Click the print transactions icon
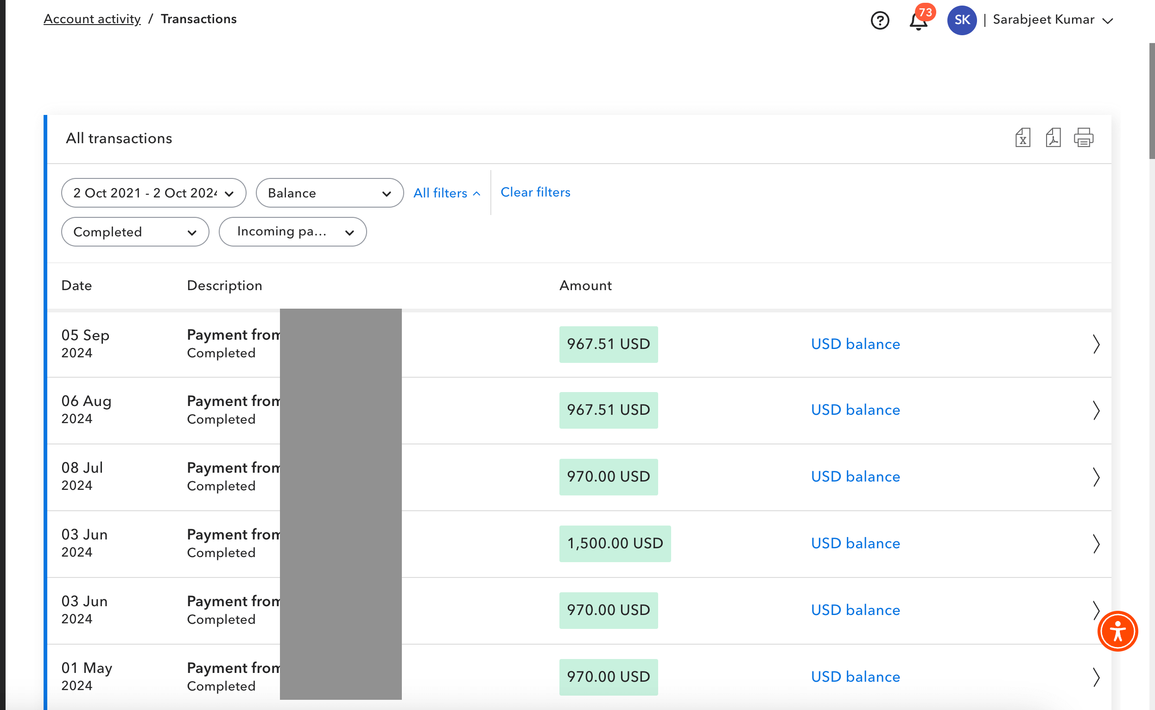The height and width of the screenshot is (710, 1155). click(x=1084, y=138)
